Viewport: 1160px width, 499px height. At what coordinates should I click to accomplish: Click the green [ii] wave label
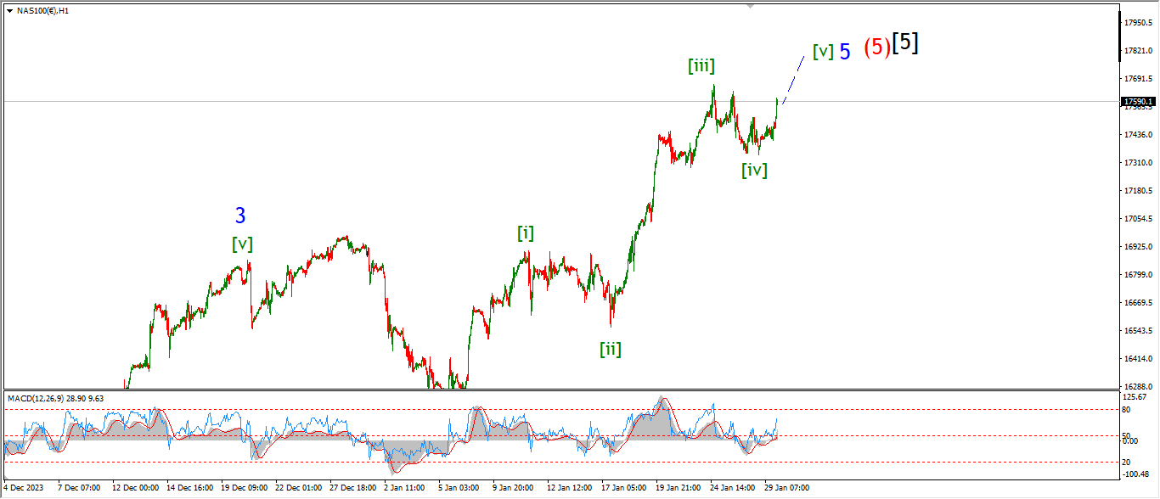point(610,348)
